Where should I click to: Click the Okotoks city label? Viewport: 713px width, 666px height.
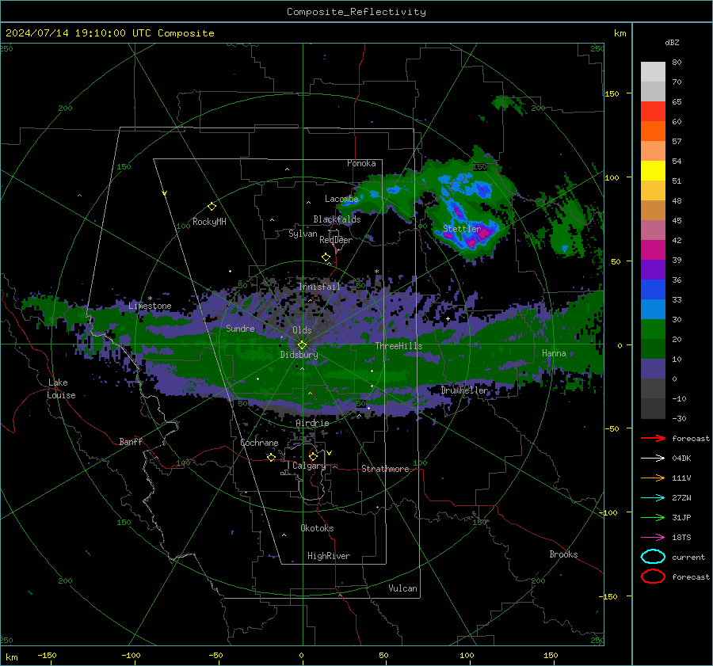[317, 528]
